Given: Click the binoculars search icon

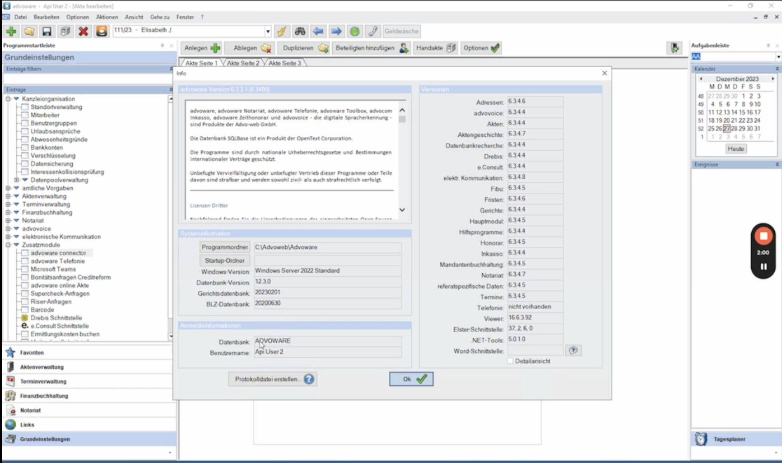Looking at the screenshot, I should click(300, 31).
